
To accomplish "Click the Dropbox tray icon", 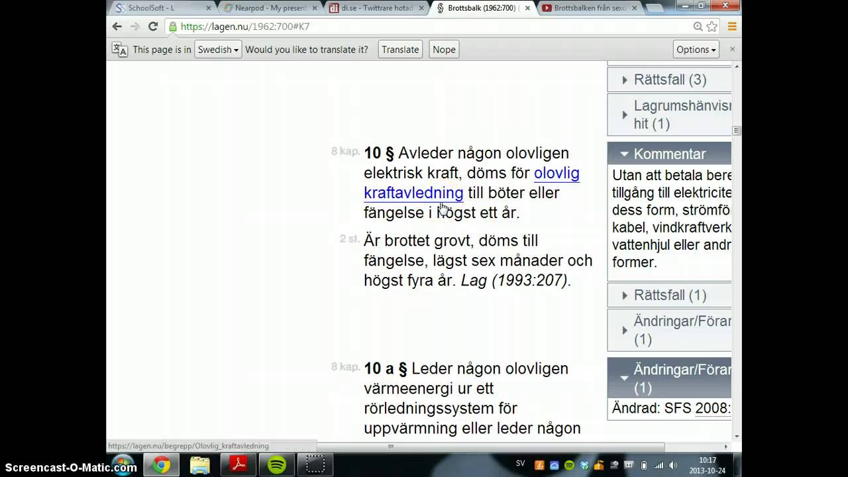I will [584, 465].
